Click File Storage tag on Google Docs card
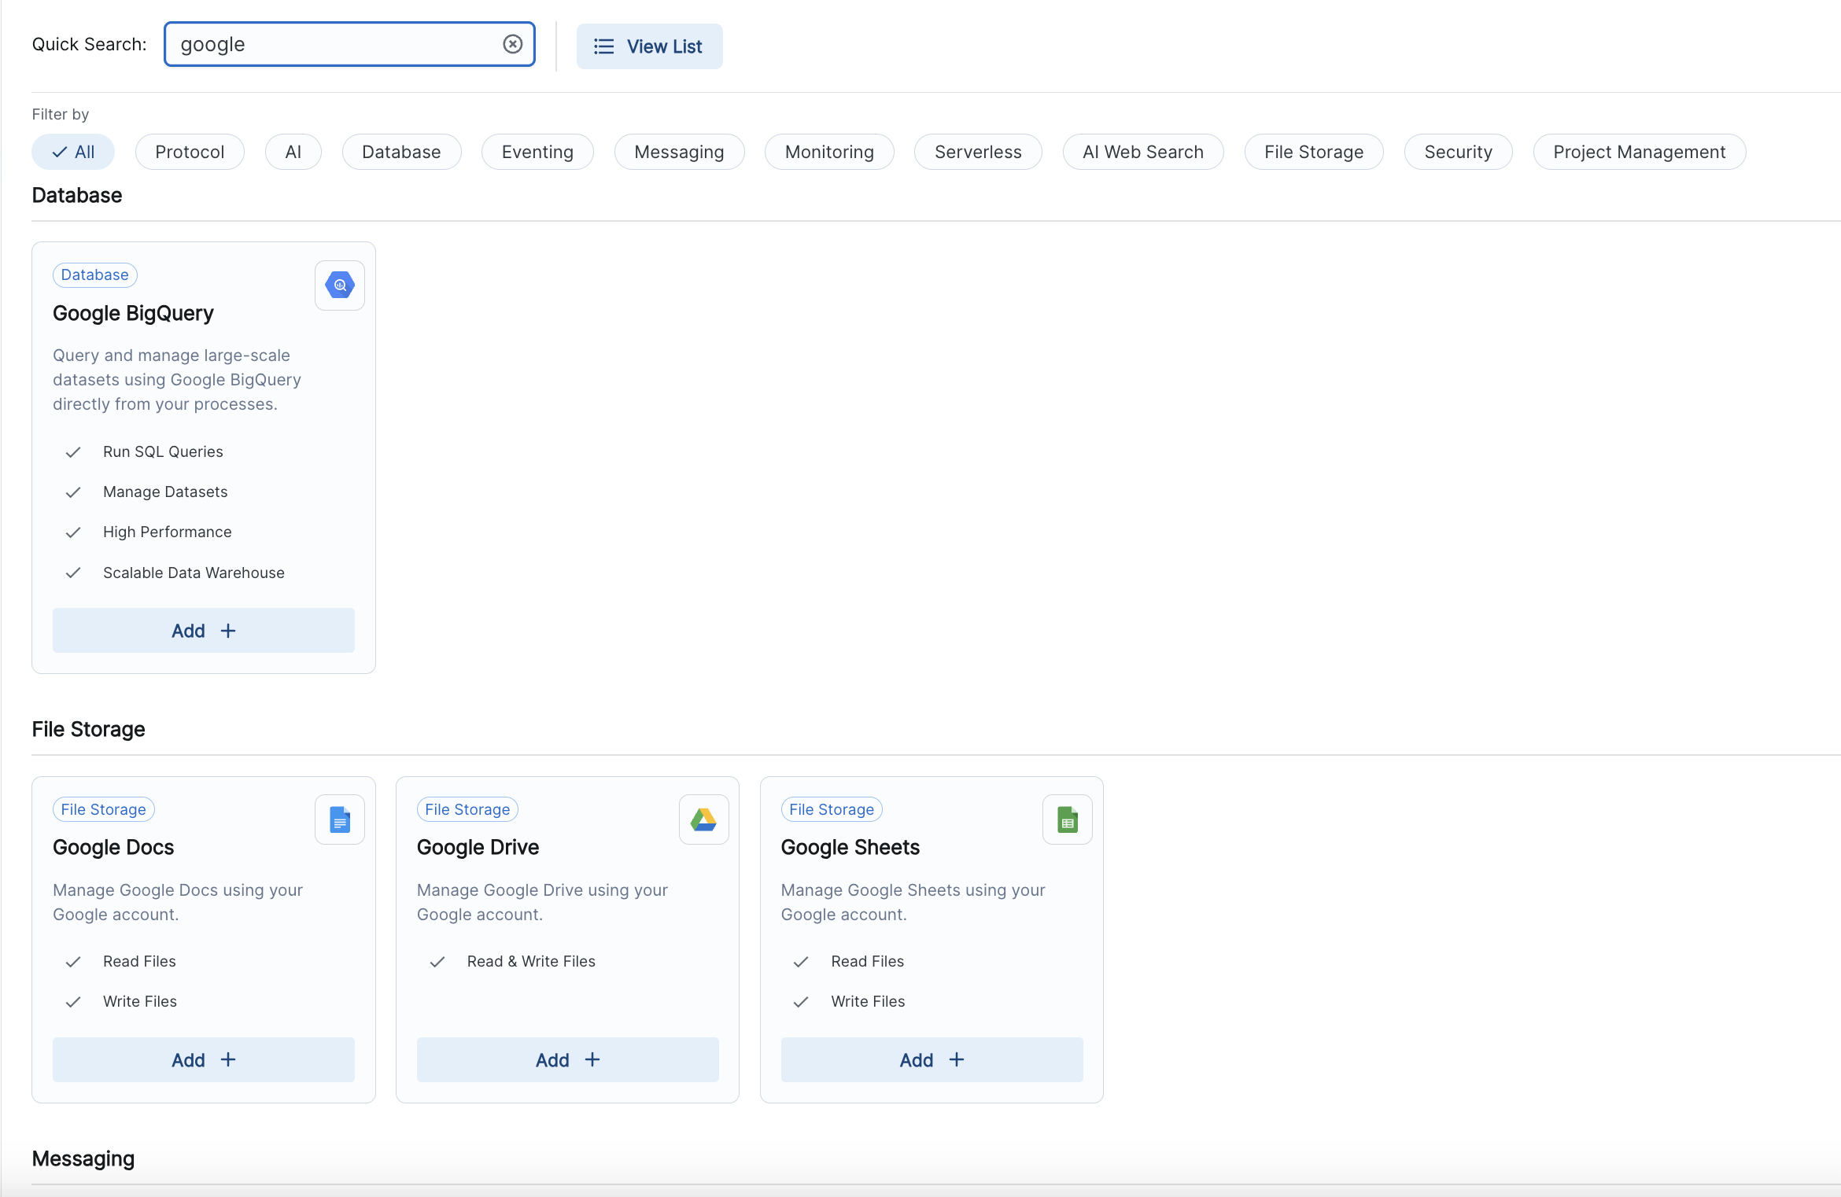The image size is (1841, 1197). (x=104, y=809)
